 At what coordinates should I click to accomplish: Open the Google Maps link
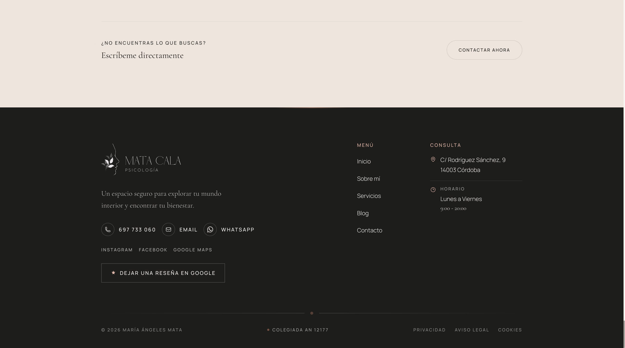tap(193, 250)
